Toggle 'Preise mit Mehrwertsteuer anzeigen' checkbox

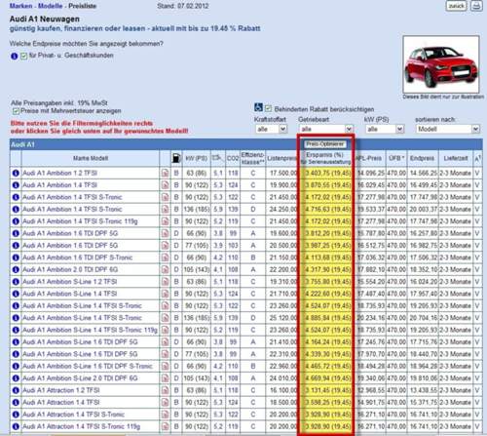coord(16,111)
